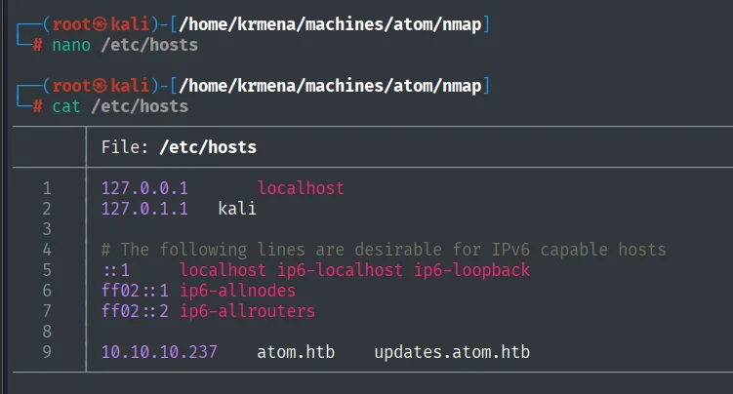Click the 'File: /etc/hosts' header
The width and height of the screenshot is (733, 394).
(x=179, y=147)
